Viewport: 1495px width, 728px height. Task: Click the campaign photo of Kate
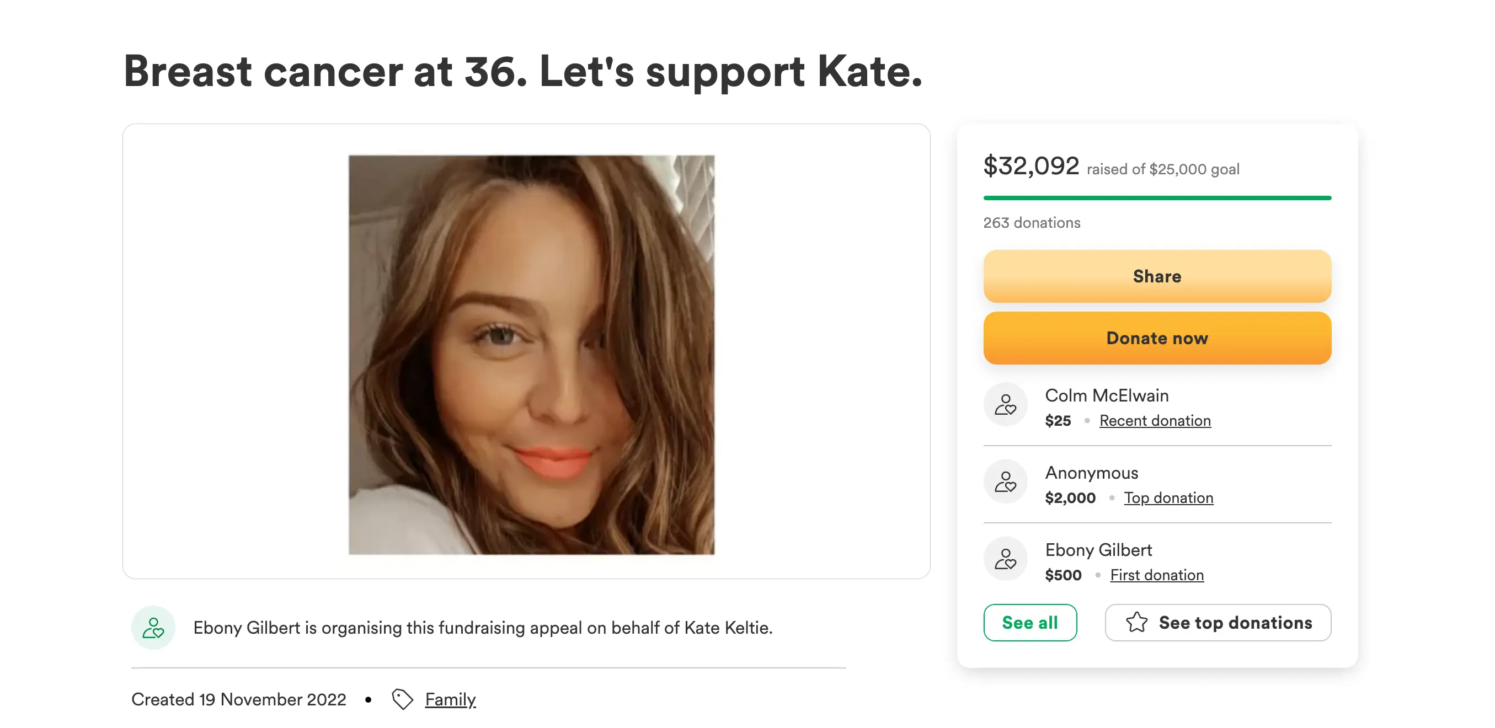click(531, 355)
